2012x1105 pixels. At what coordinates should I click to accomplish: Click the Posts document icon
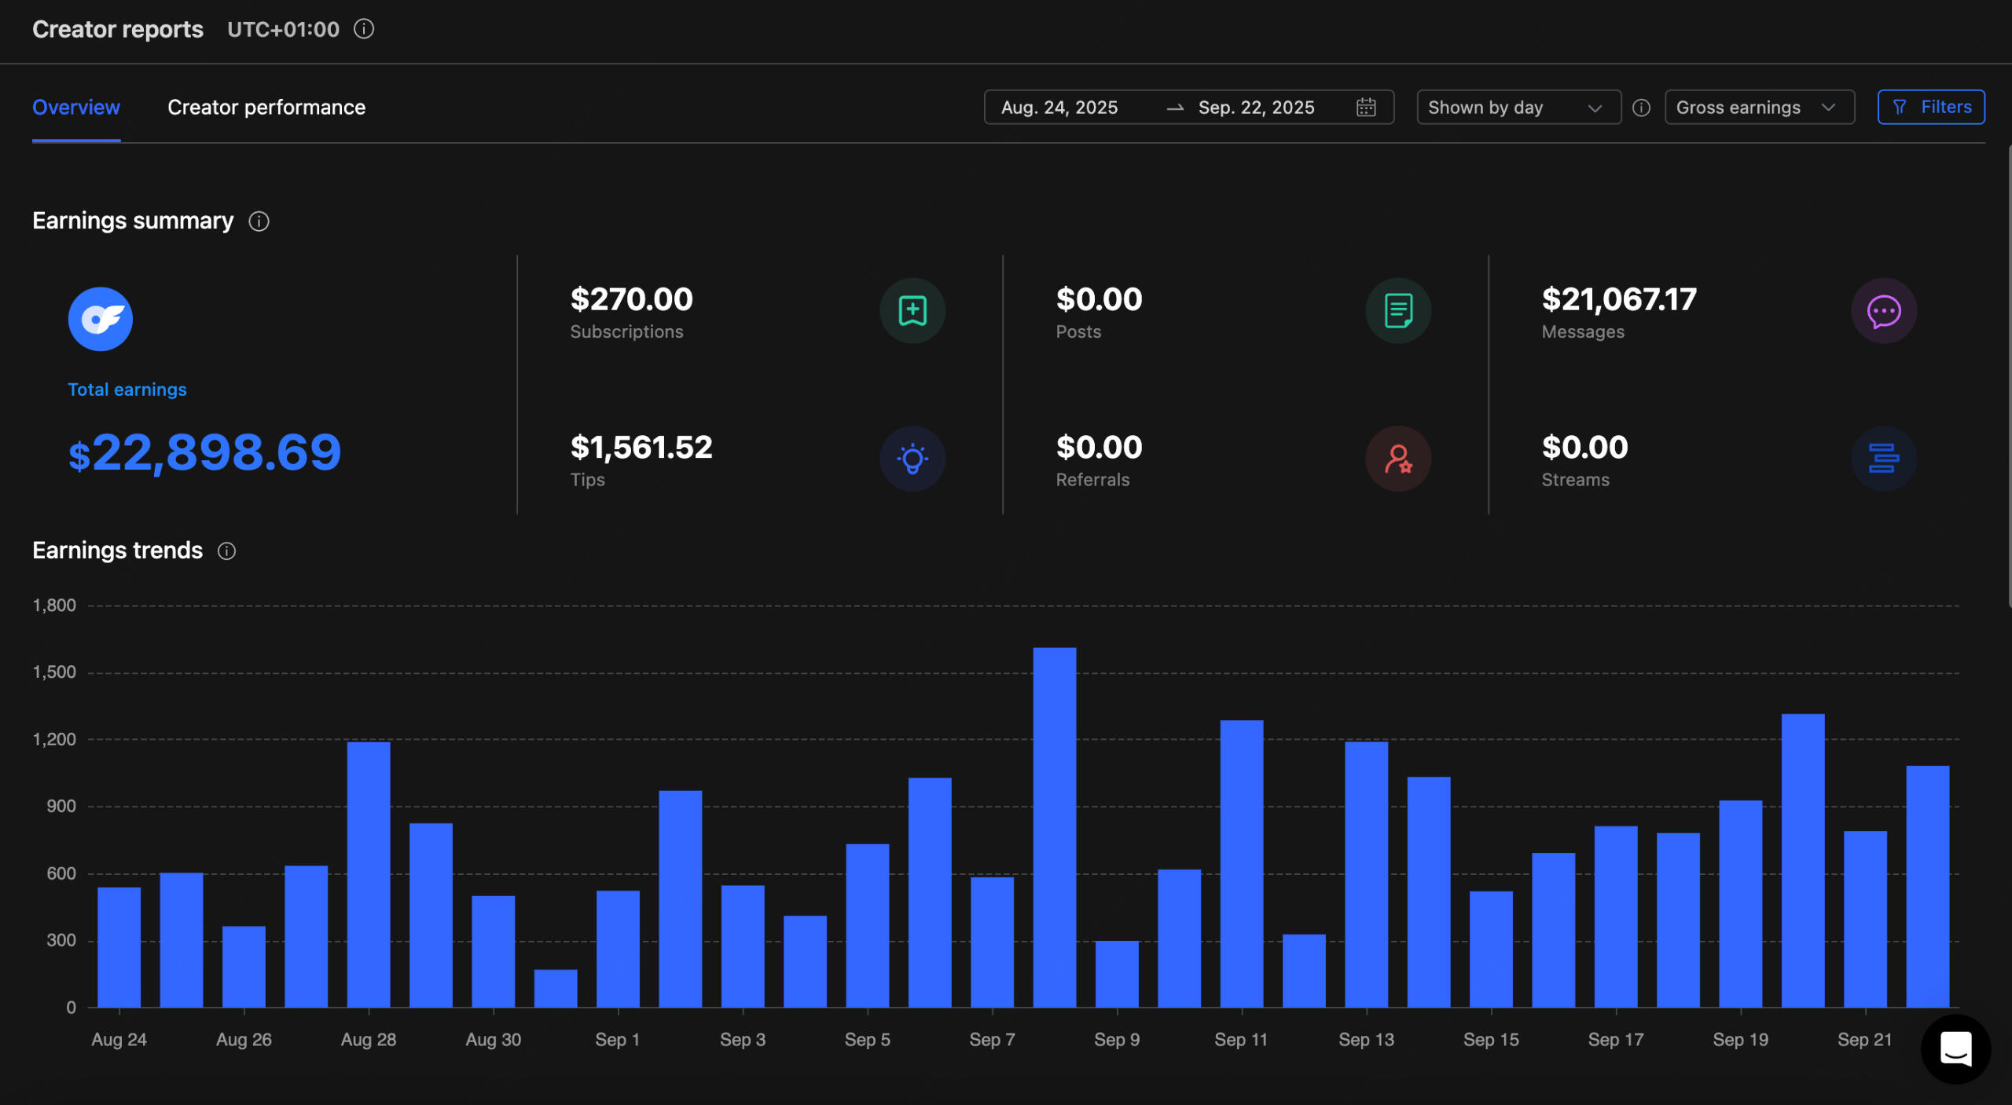click(x=1397, y=311)
